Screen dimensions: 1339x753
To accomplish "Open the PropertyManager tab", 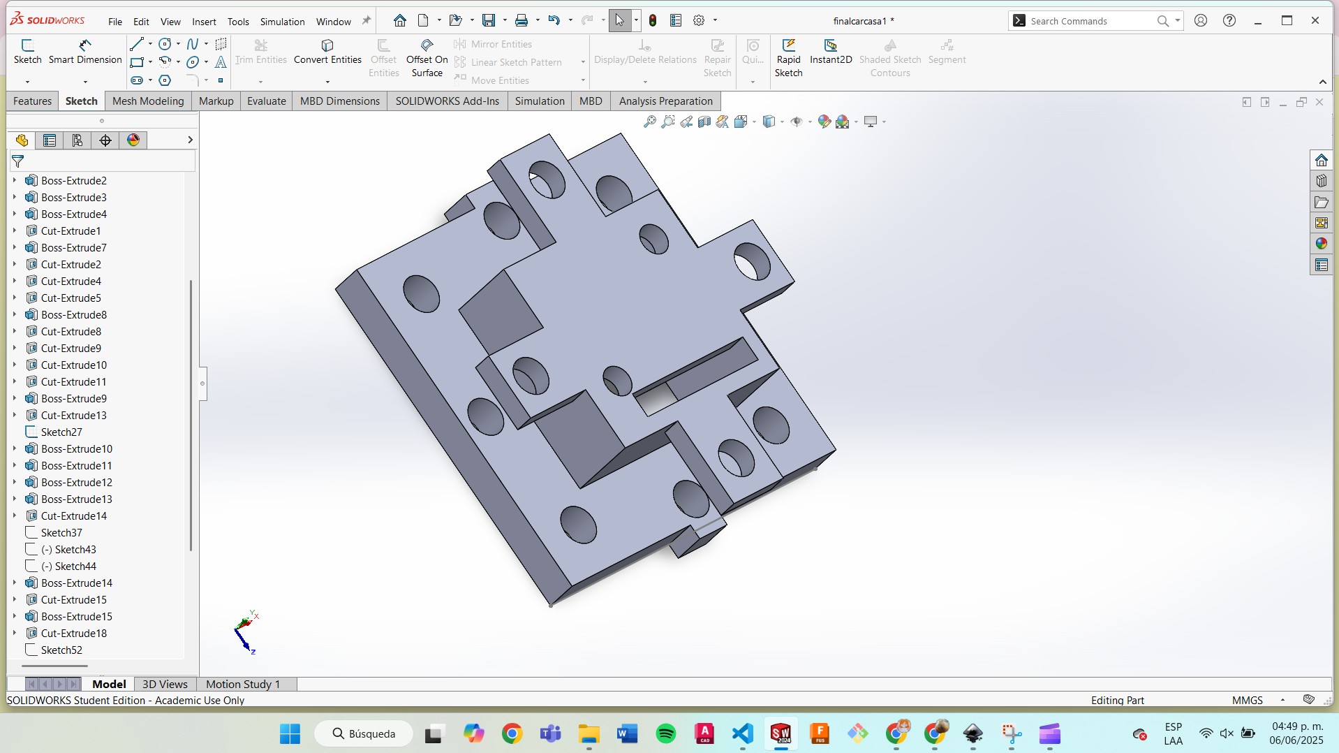I will [49, 140].
